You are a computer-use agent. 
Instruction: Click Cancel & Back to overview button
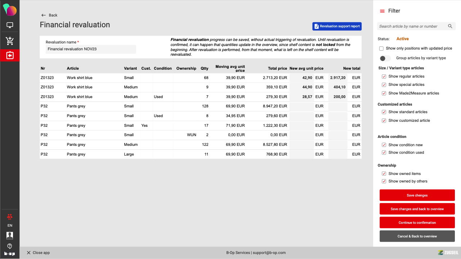(x=417, y=236)
